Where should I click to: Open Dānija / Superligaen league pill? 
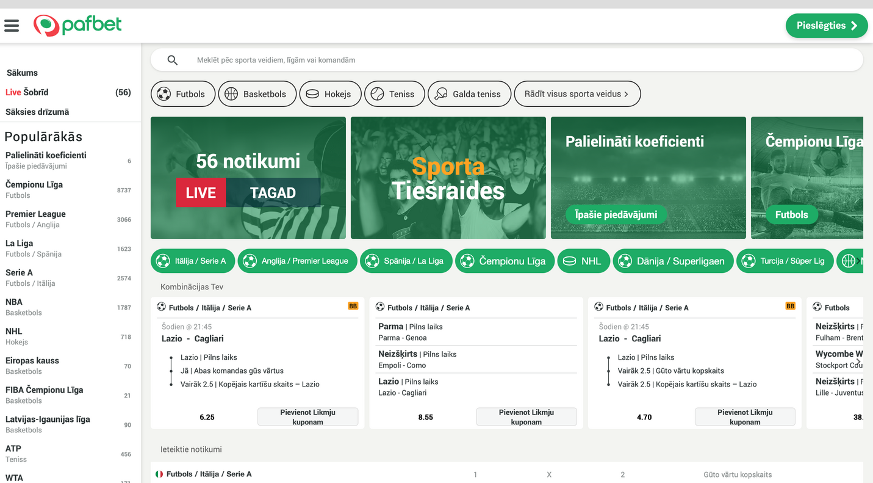point(674,261)
